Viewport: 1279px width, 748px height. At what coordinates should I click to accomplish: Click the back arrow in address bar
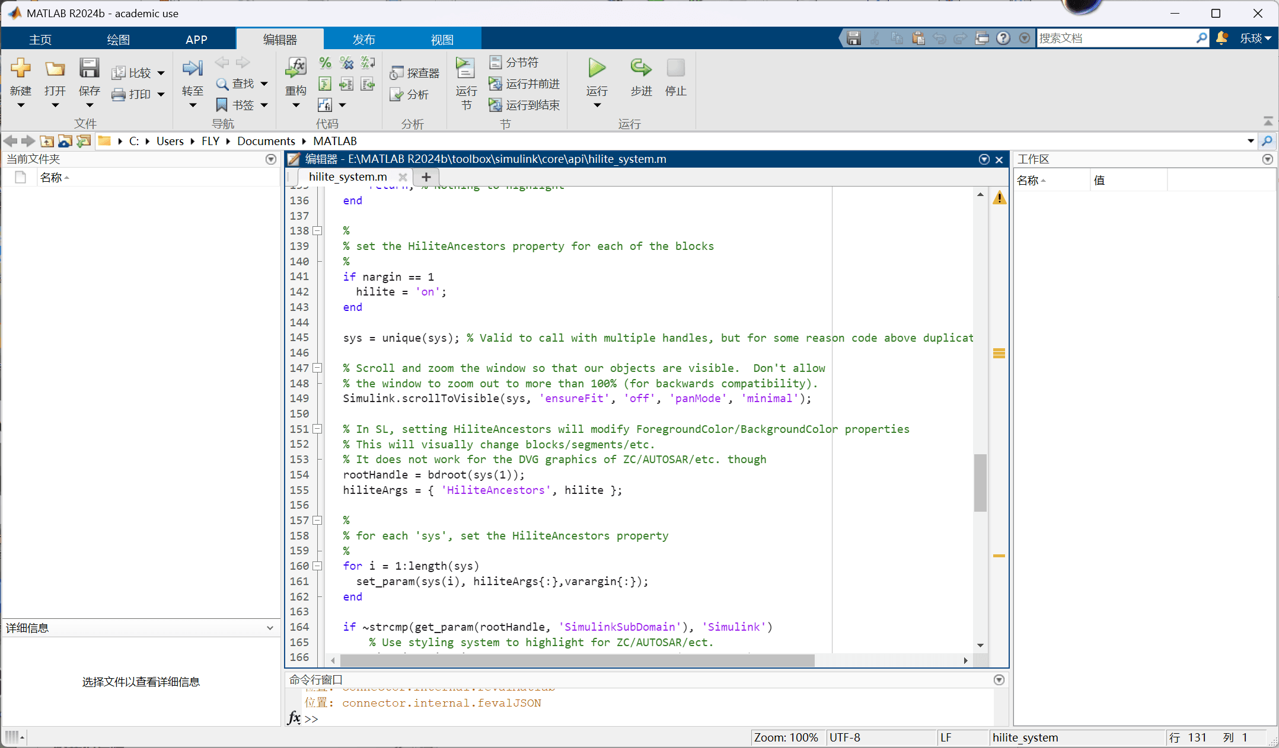(x=10, y=141)
